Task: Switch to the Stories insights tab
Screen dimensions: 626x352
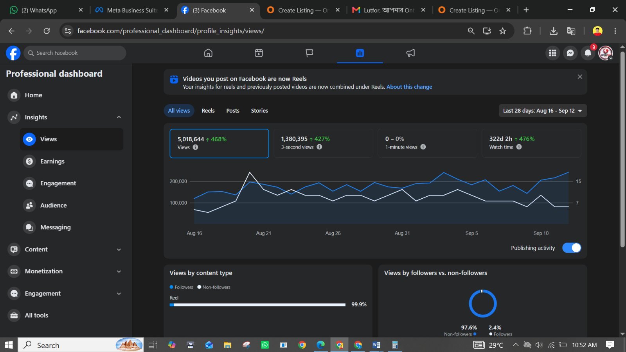Action: (x=259, y=111)
